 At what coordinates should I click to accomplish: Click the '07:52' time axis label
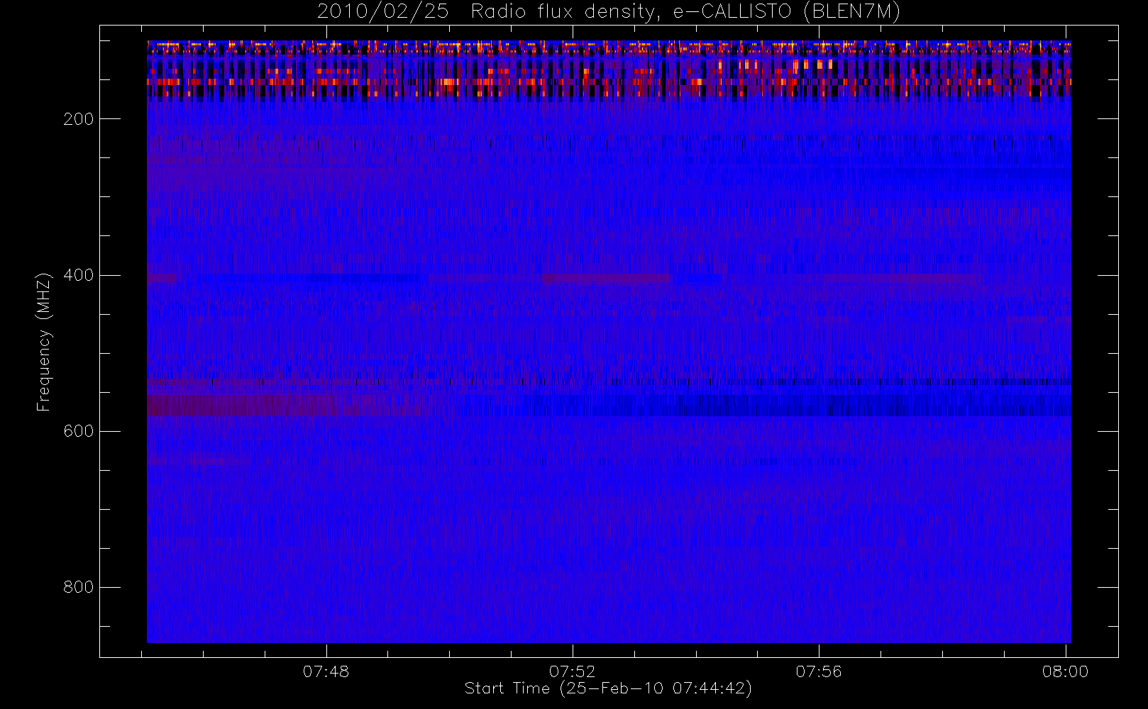click(x=573, y=671)
